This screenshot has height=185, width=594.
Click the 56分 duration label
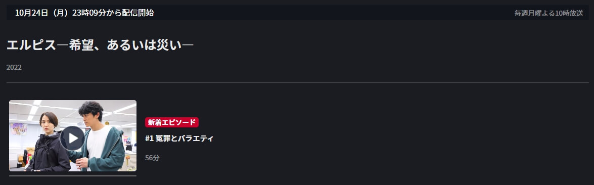(x=152, y=158)
